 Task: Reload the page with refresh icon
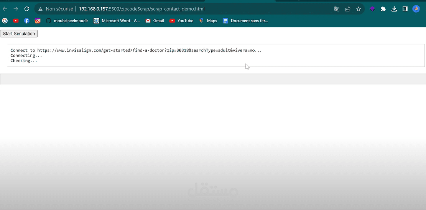pos(26,9)
